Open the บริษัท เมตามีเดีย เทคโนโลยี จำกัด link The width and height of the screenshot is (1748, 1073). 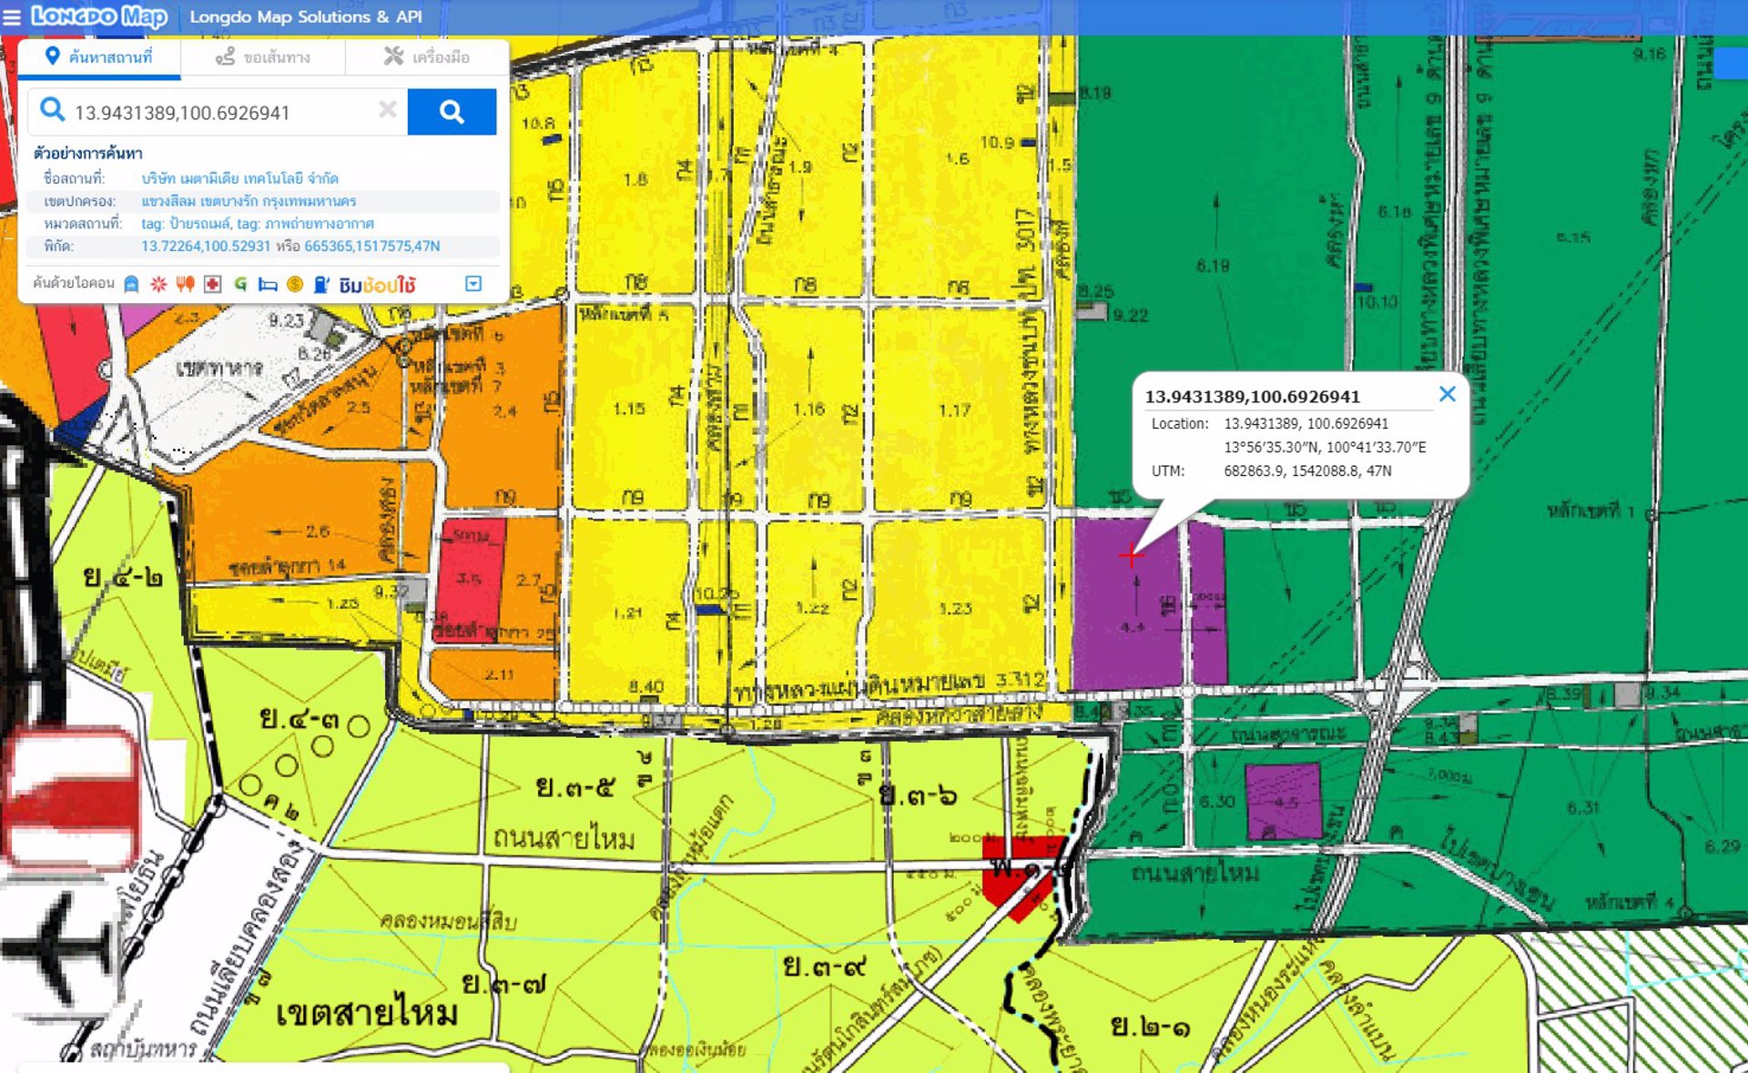(239, 177)
